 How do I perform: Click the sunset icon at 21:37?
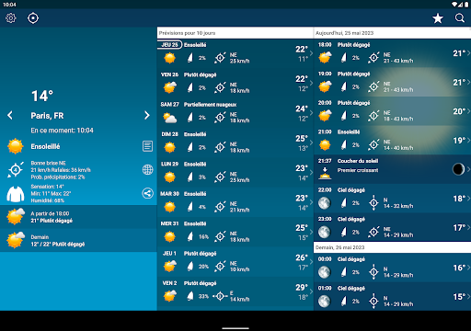coord(325,173)
